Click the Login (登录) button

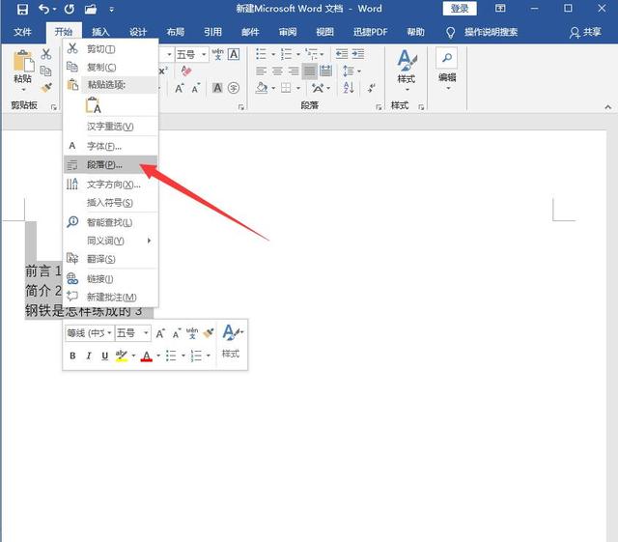click(x=460, y=9)
